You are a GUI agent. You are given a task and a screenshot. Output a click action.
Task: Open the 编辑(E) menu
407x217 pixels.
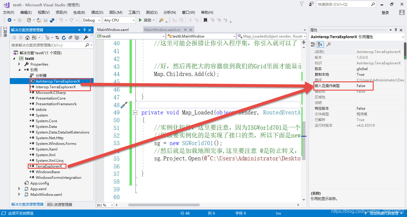coord(26,13)
